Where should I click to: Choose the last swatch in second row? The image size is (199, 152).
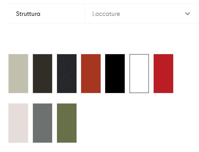pos(67,123)
